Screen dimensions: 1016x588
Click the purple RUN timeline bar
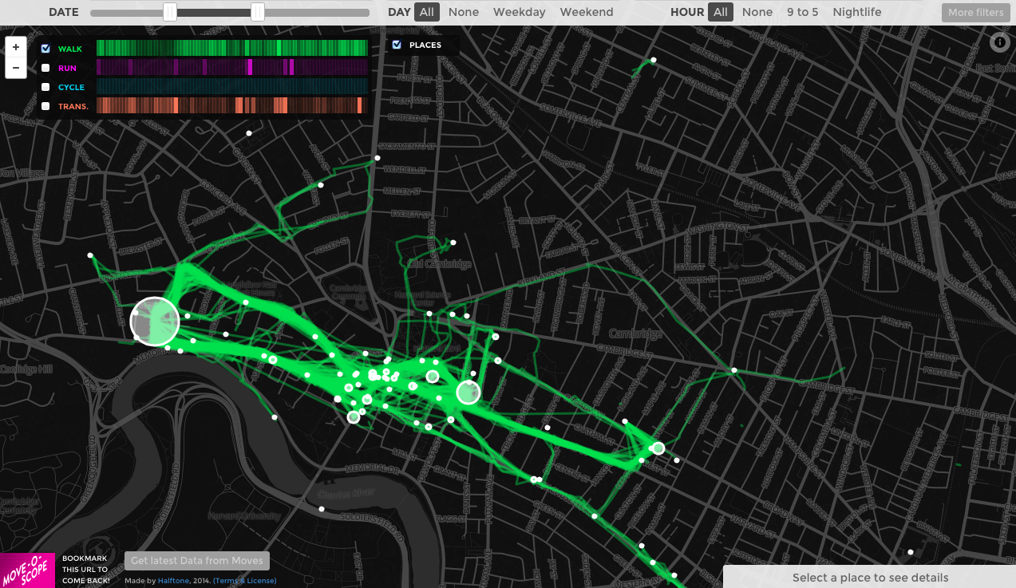click(x=232, y=67)
